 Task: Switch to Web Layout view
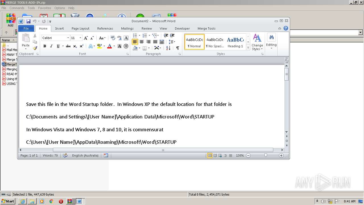pos(220,155)
